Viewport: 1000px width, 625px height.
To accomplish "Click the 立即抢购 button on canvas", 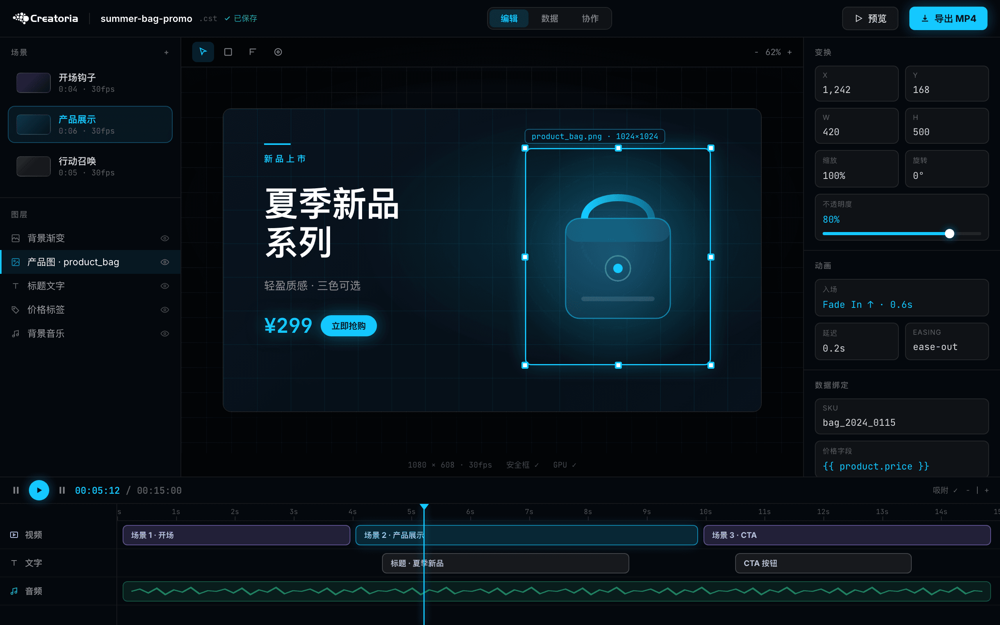I will (349, 326).
